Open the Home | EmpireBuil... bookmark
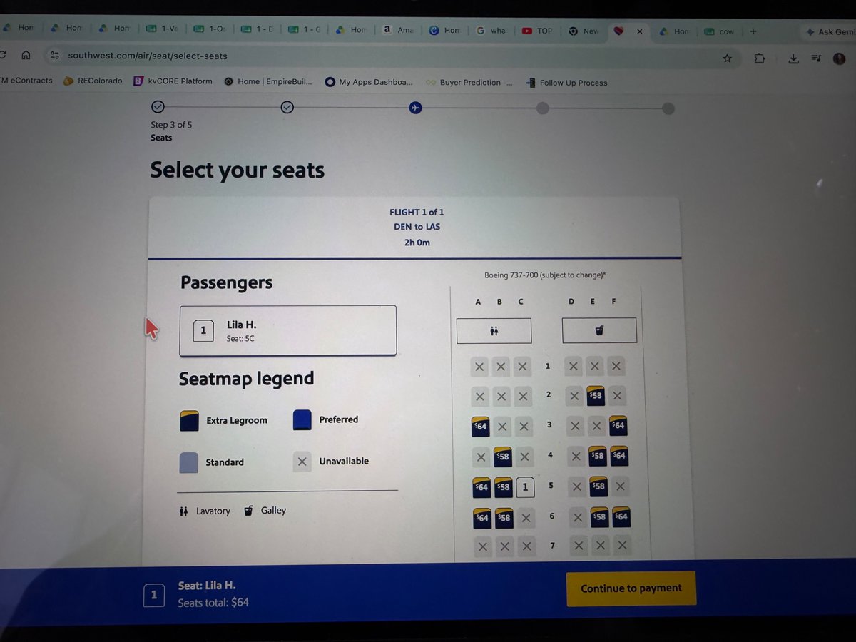Viewport: 856px width, 642px height. tap(268, 81)
